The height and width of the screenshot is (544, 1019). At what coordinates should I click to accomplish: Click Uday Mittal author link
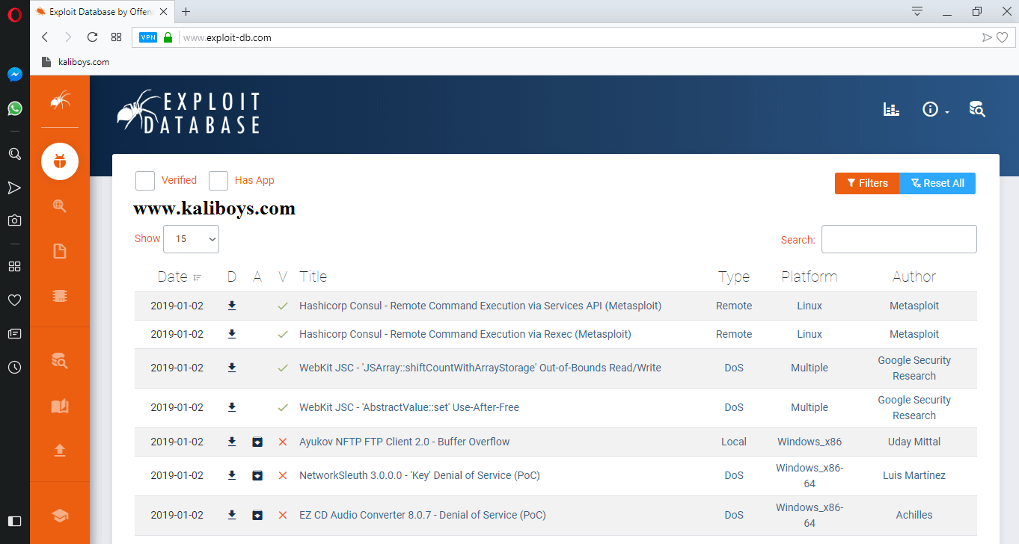tap(914, 442)
